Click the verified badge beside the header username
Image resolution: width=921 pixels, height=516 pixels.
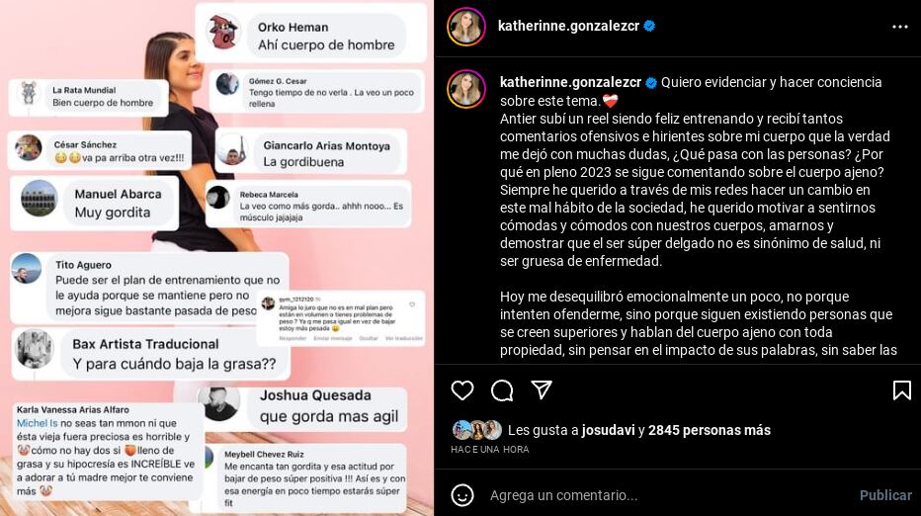click(x=649, y=26)
